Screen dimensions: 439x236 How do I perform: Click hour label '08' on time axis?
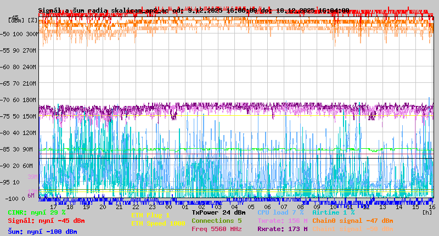click(300, 207)
